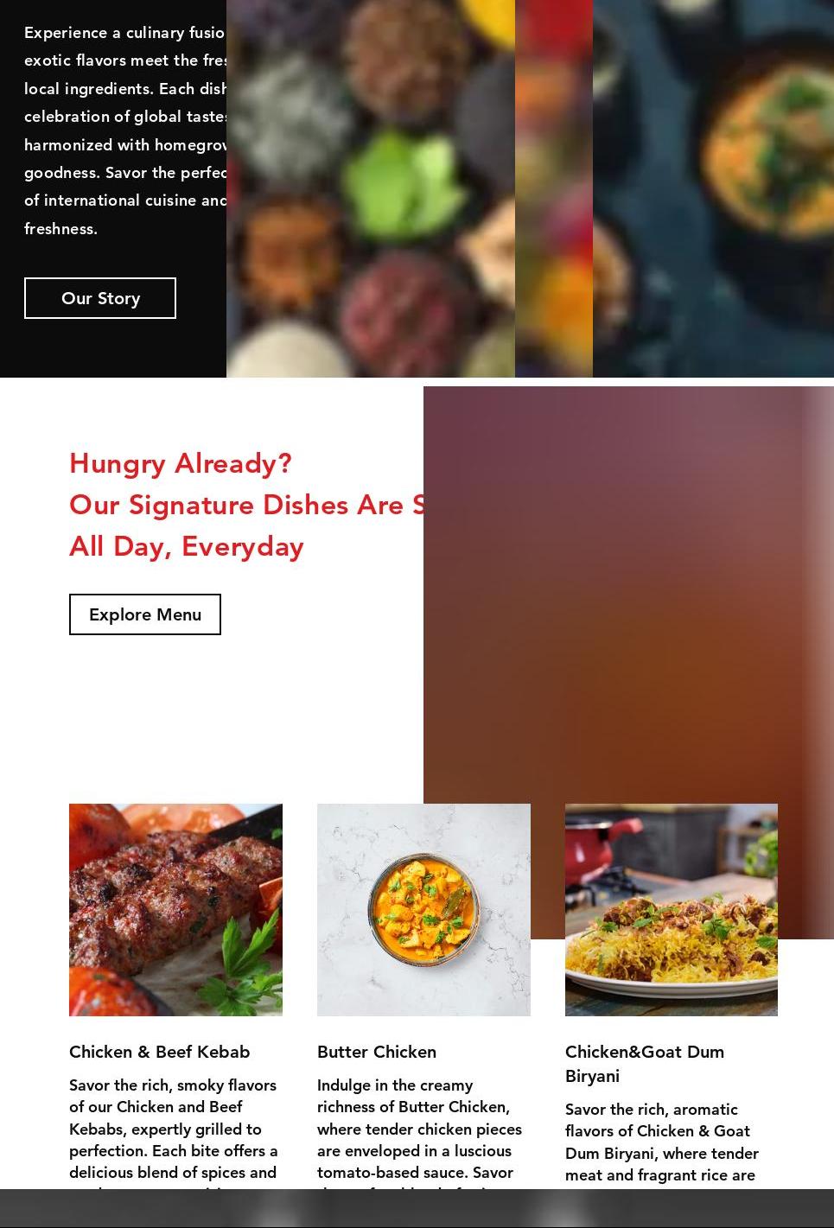
Task: View the Chicken&Goat Dum Biryani photo
Action: [x=672, y=910]
